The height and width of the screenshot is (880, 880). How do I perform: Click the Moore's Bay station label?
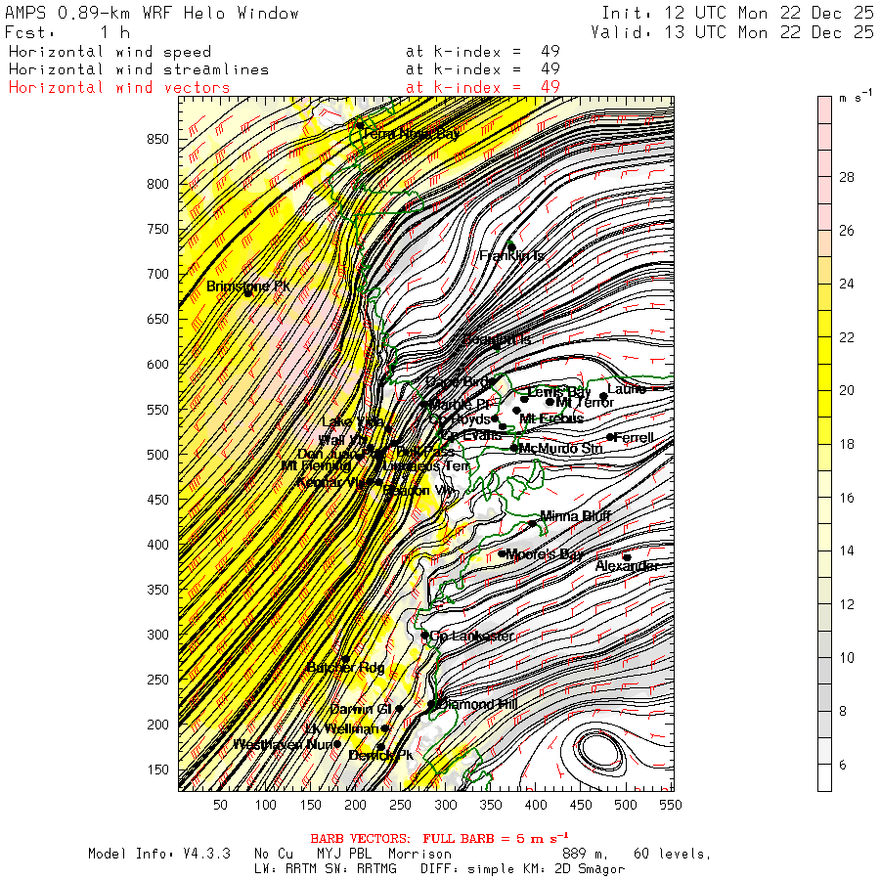545,554
